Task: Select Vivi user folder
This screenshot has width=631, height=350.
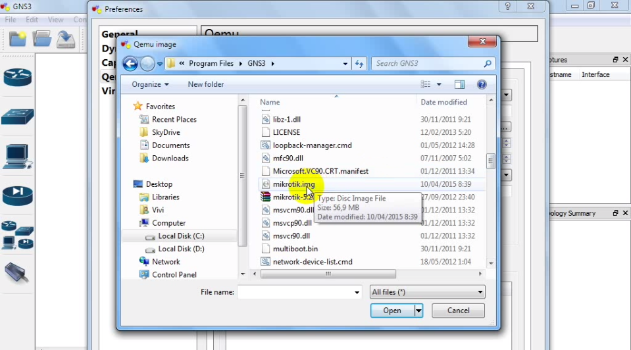Action: pyautogui.click(x=158, y=210)
